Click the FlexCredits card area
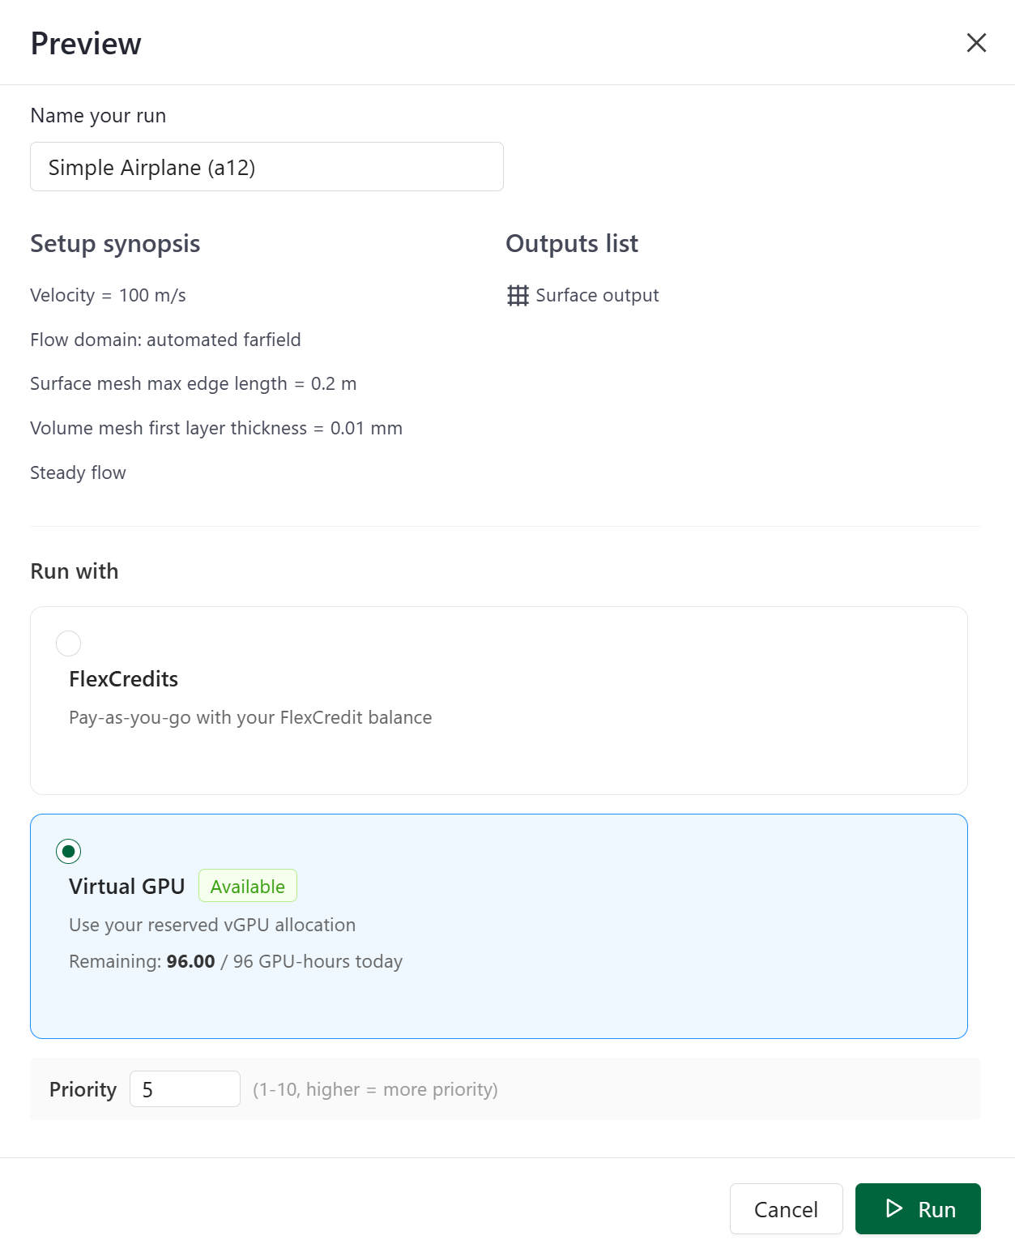Viewport: 1015px width, 1257px height. [x=498, y=700]
